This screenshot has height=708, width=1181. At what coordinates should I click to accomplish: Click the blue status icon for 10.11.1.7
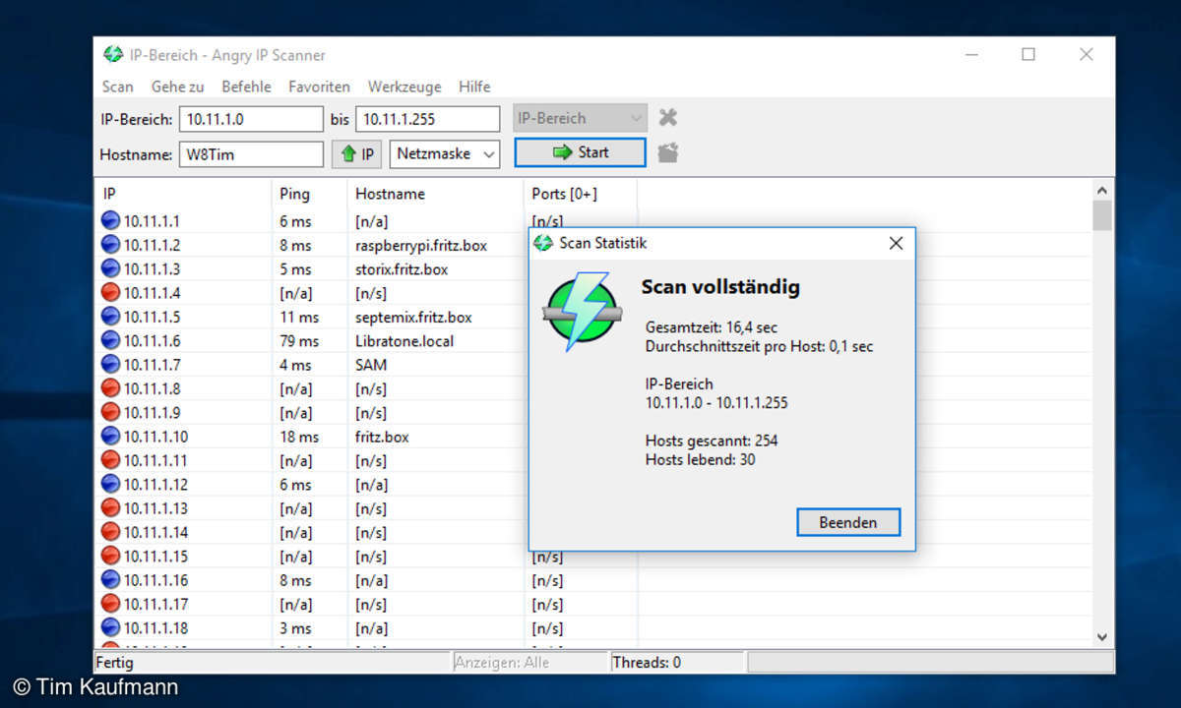110,365
